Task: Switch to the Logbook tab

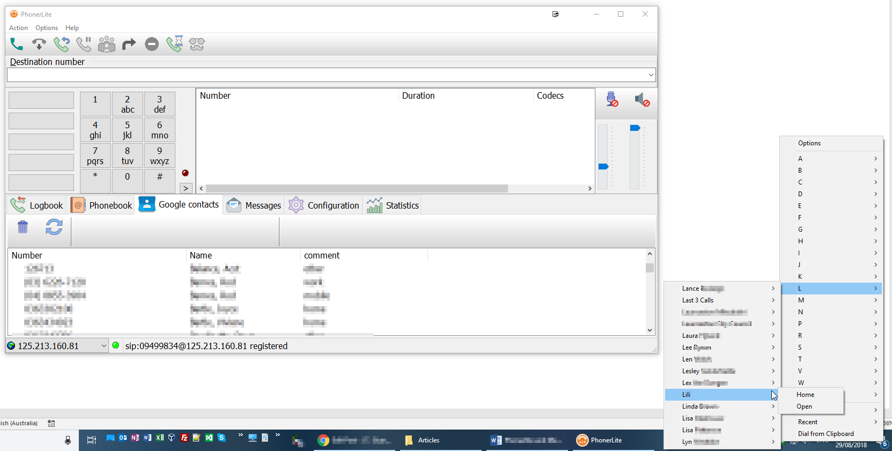Action: (37, 205)
